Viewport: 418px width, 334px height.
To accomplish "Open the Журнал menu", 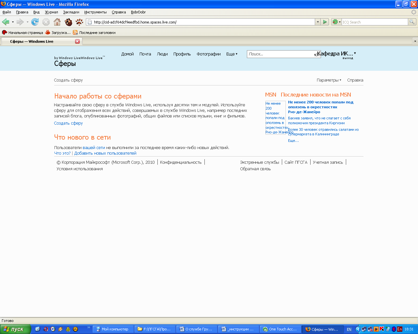I will point(51,12).
